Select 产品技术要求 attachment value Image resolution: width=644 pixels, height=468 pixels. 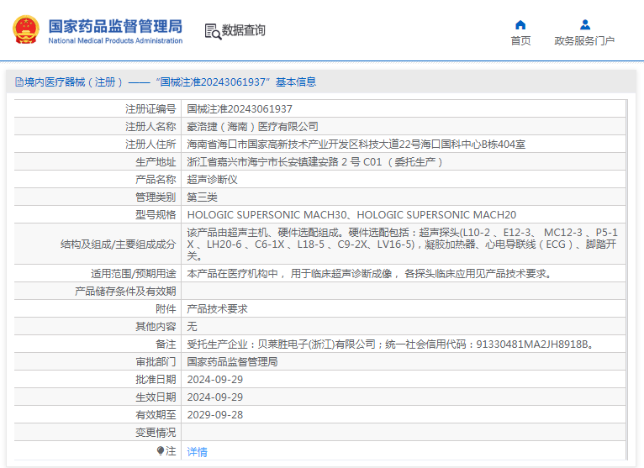(217, 308)
